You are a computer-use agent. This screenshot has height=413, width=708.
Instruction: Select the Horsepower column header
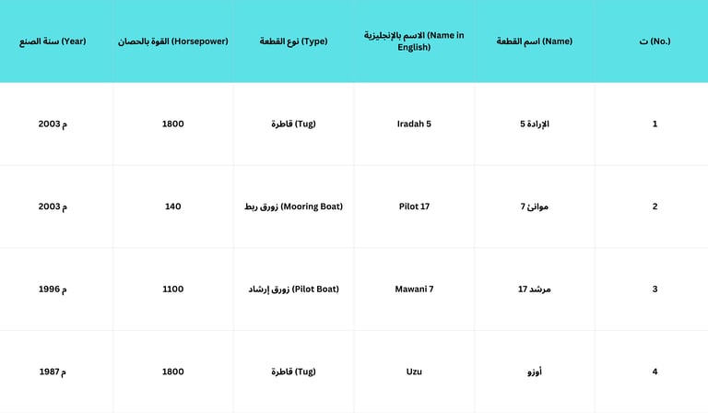point(173,41)
